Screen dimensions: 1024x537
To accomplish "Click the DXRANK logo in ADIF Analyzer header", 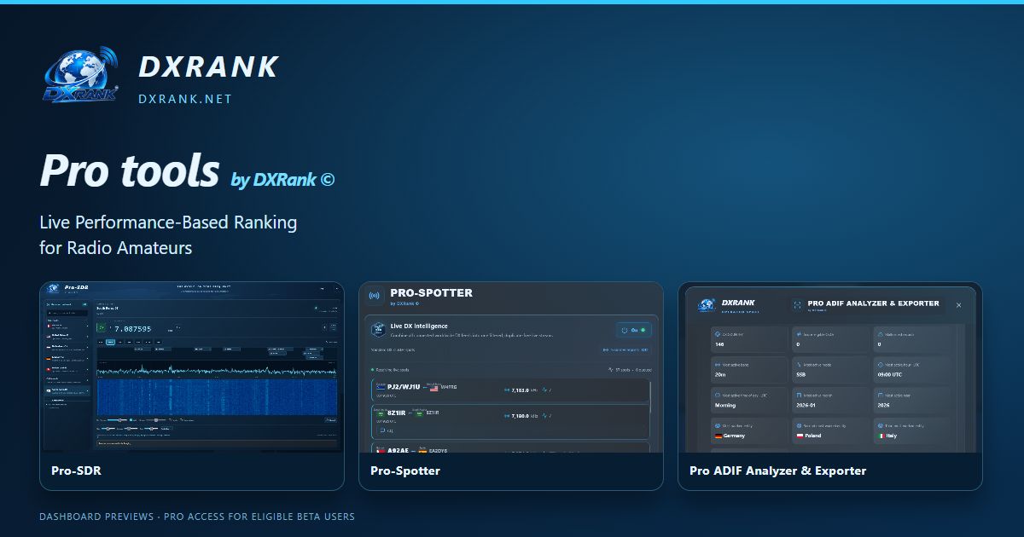I will (x=706, y=305).
